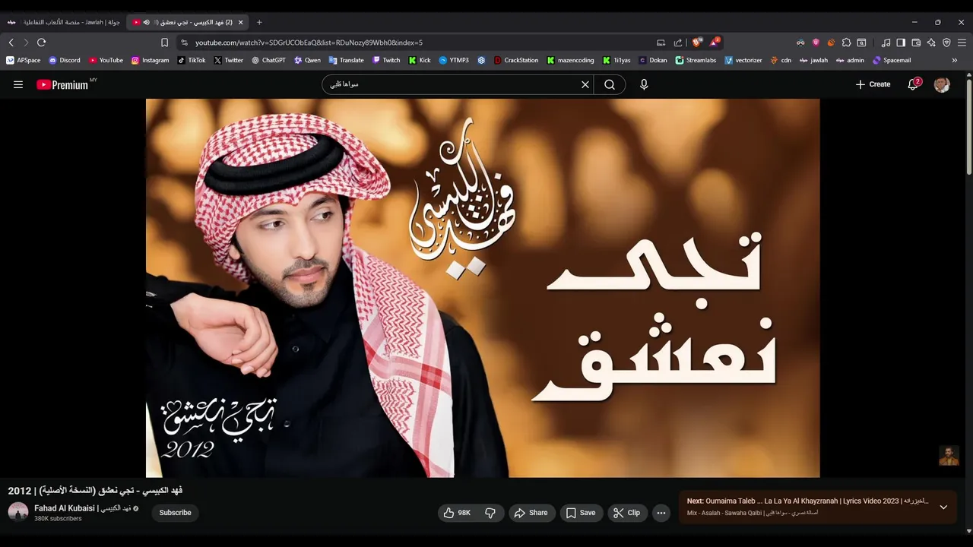The image size is (973, 547).
Task: Open Brave VPN shield icon
Action: pos(946,43)
